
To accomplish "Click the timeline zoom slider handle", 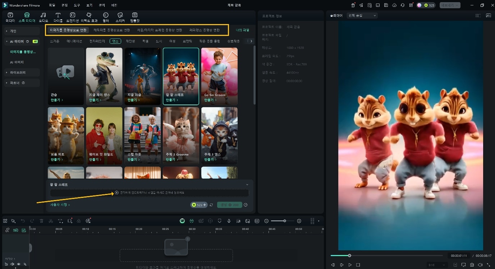I will [284, 221].
